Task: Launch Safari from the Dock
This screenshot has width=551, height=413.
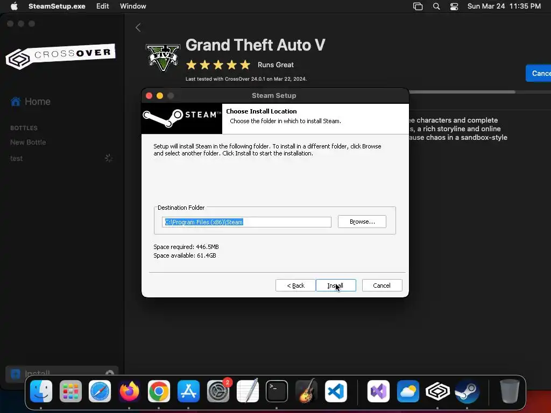Action: click(100, 391)
